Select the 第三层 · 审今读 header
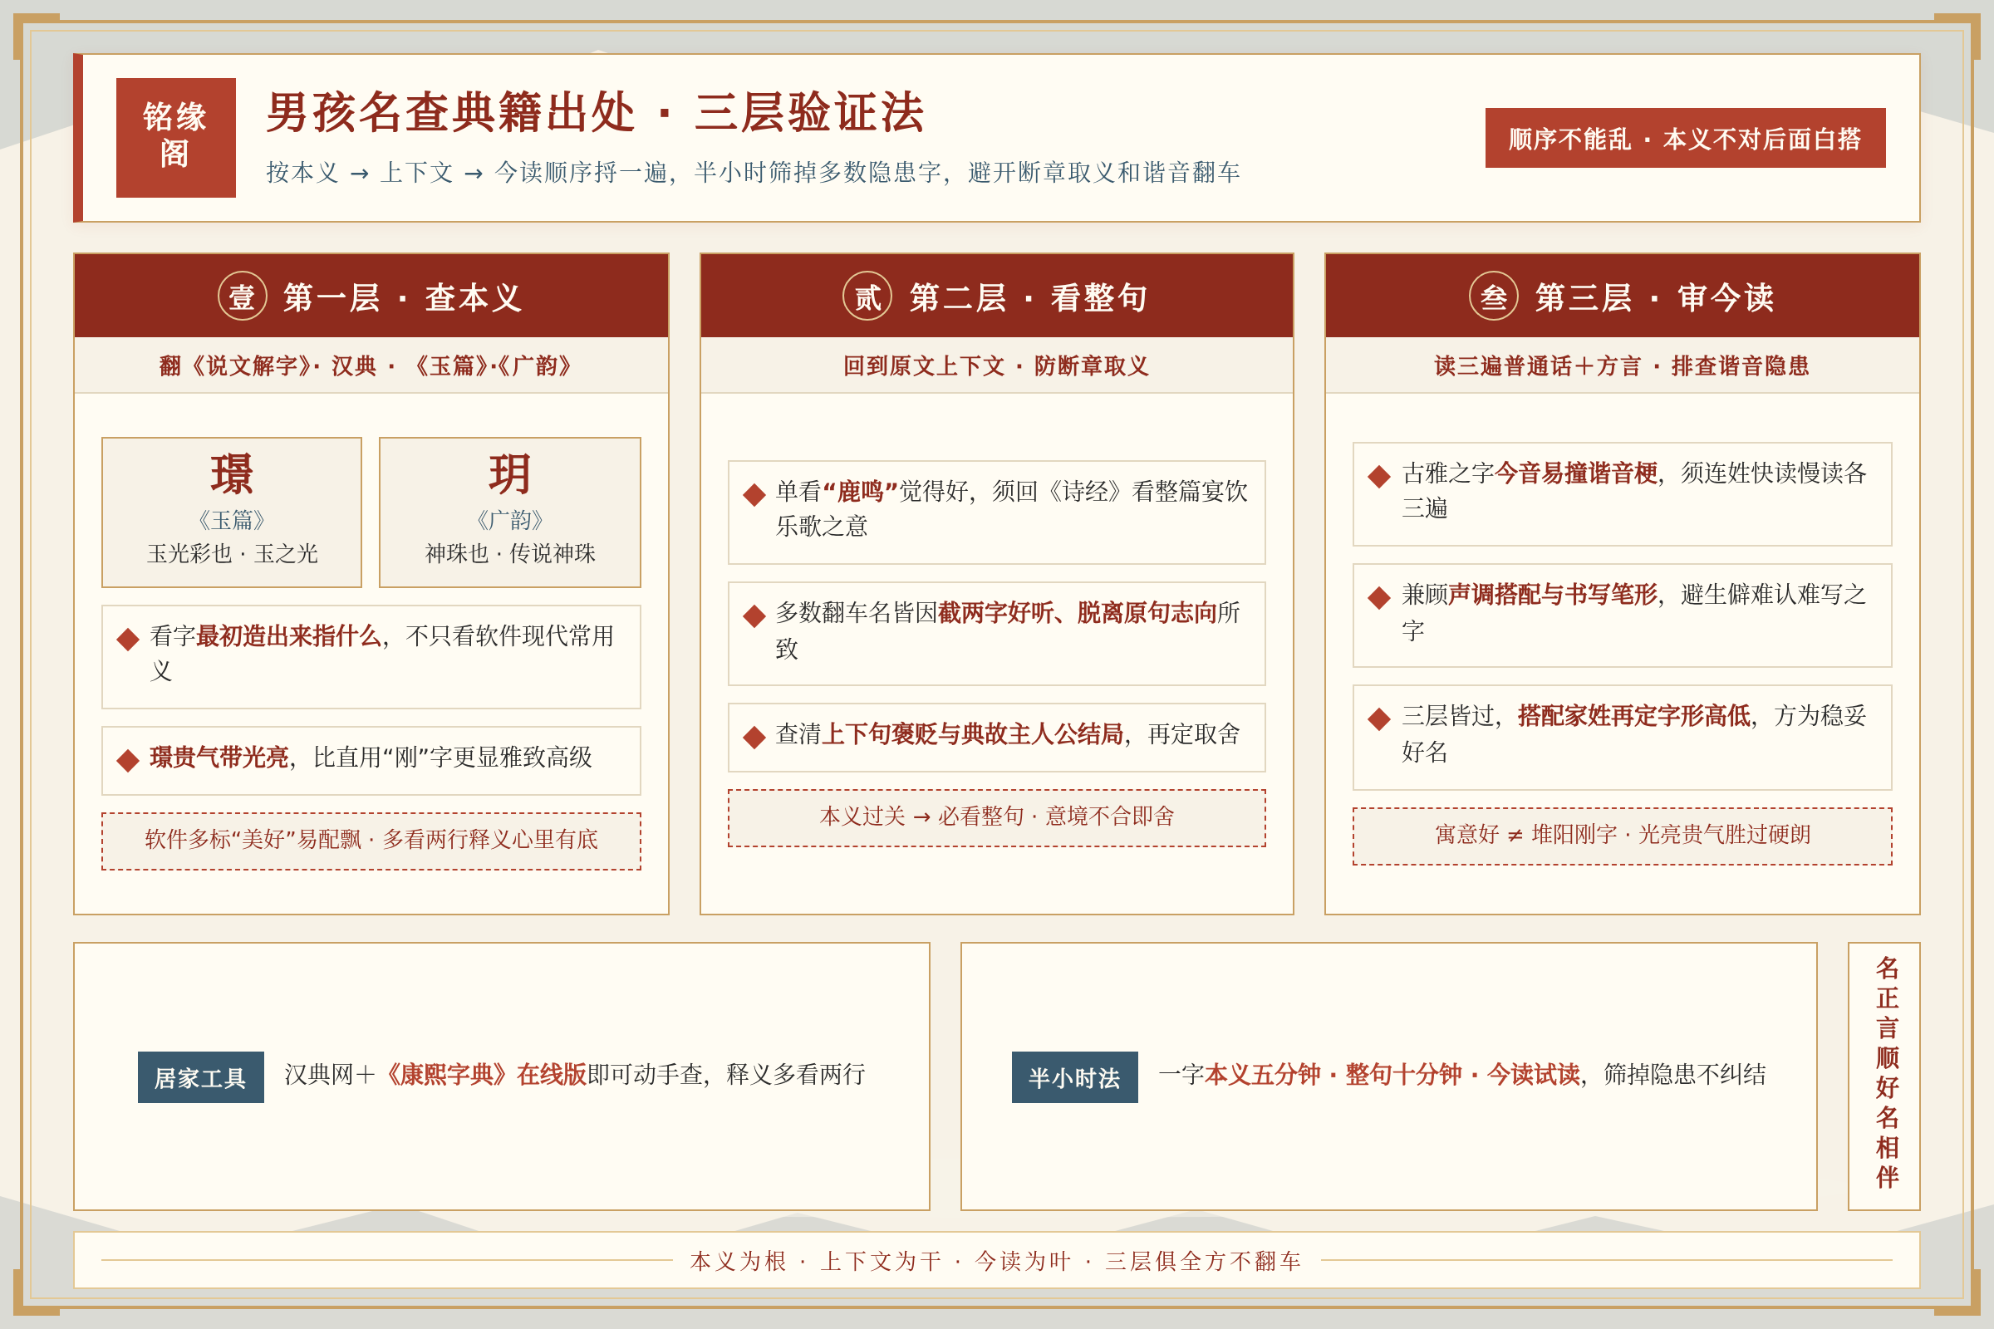Image resolution: width=1994 pixels, height=1329 pixels. (1622, 296)
